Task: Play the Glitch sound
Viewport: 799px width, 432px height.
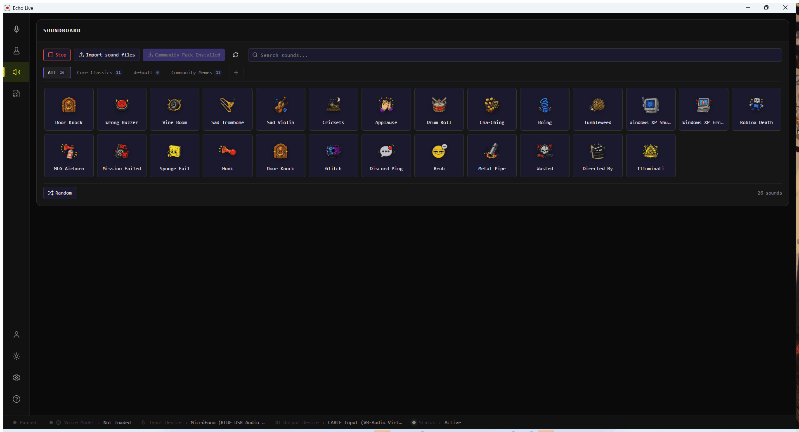Action: click(333, 155)
